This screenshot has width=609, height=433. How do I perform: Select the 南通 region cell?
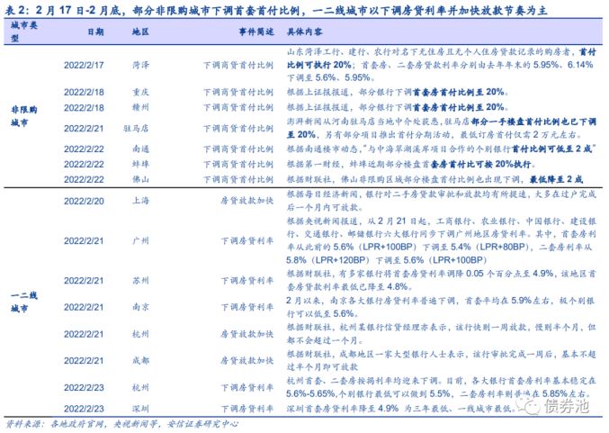pyautogui.click(x=140, y=149)
